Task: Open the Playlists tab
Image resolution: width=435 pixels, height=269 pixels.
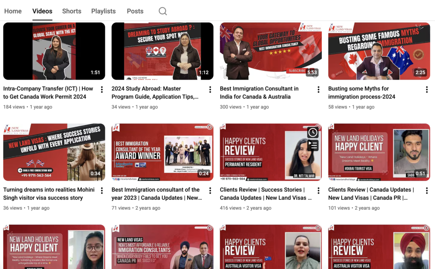Action: 104,11
